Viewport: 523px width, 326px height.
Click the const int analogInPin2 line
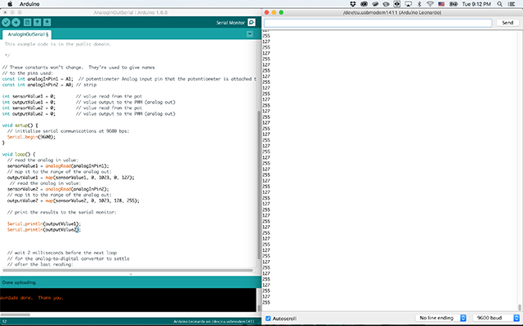[x=49, y=85]
